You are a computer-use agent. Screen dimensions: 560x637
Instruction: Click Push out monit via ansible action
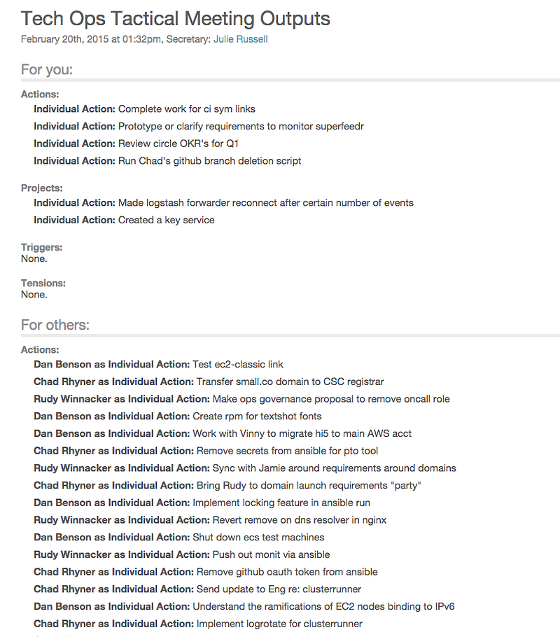point(182,554)
